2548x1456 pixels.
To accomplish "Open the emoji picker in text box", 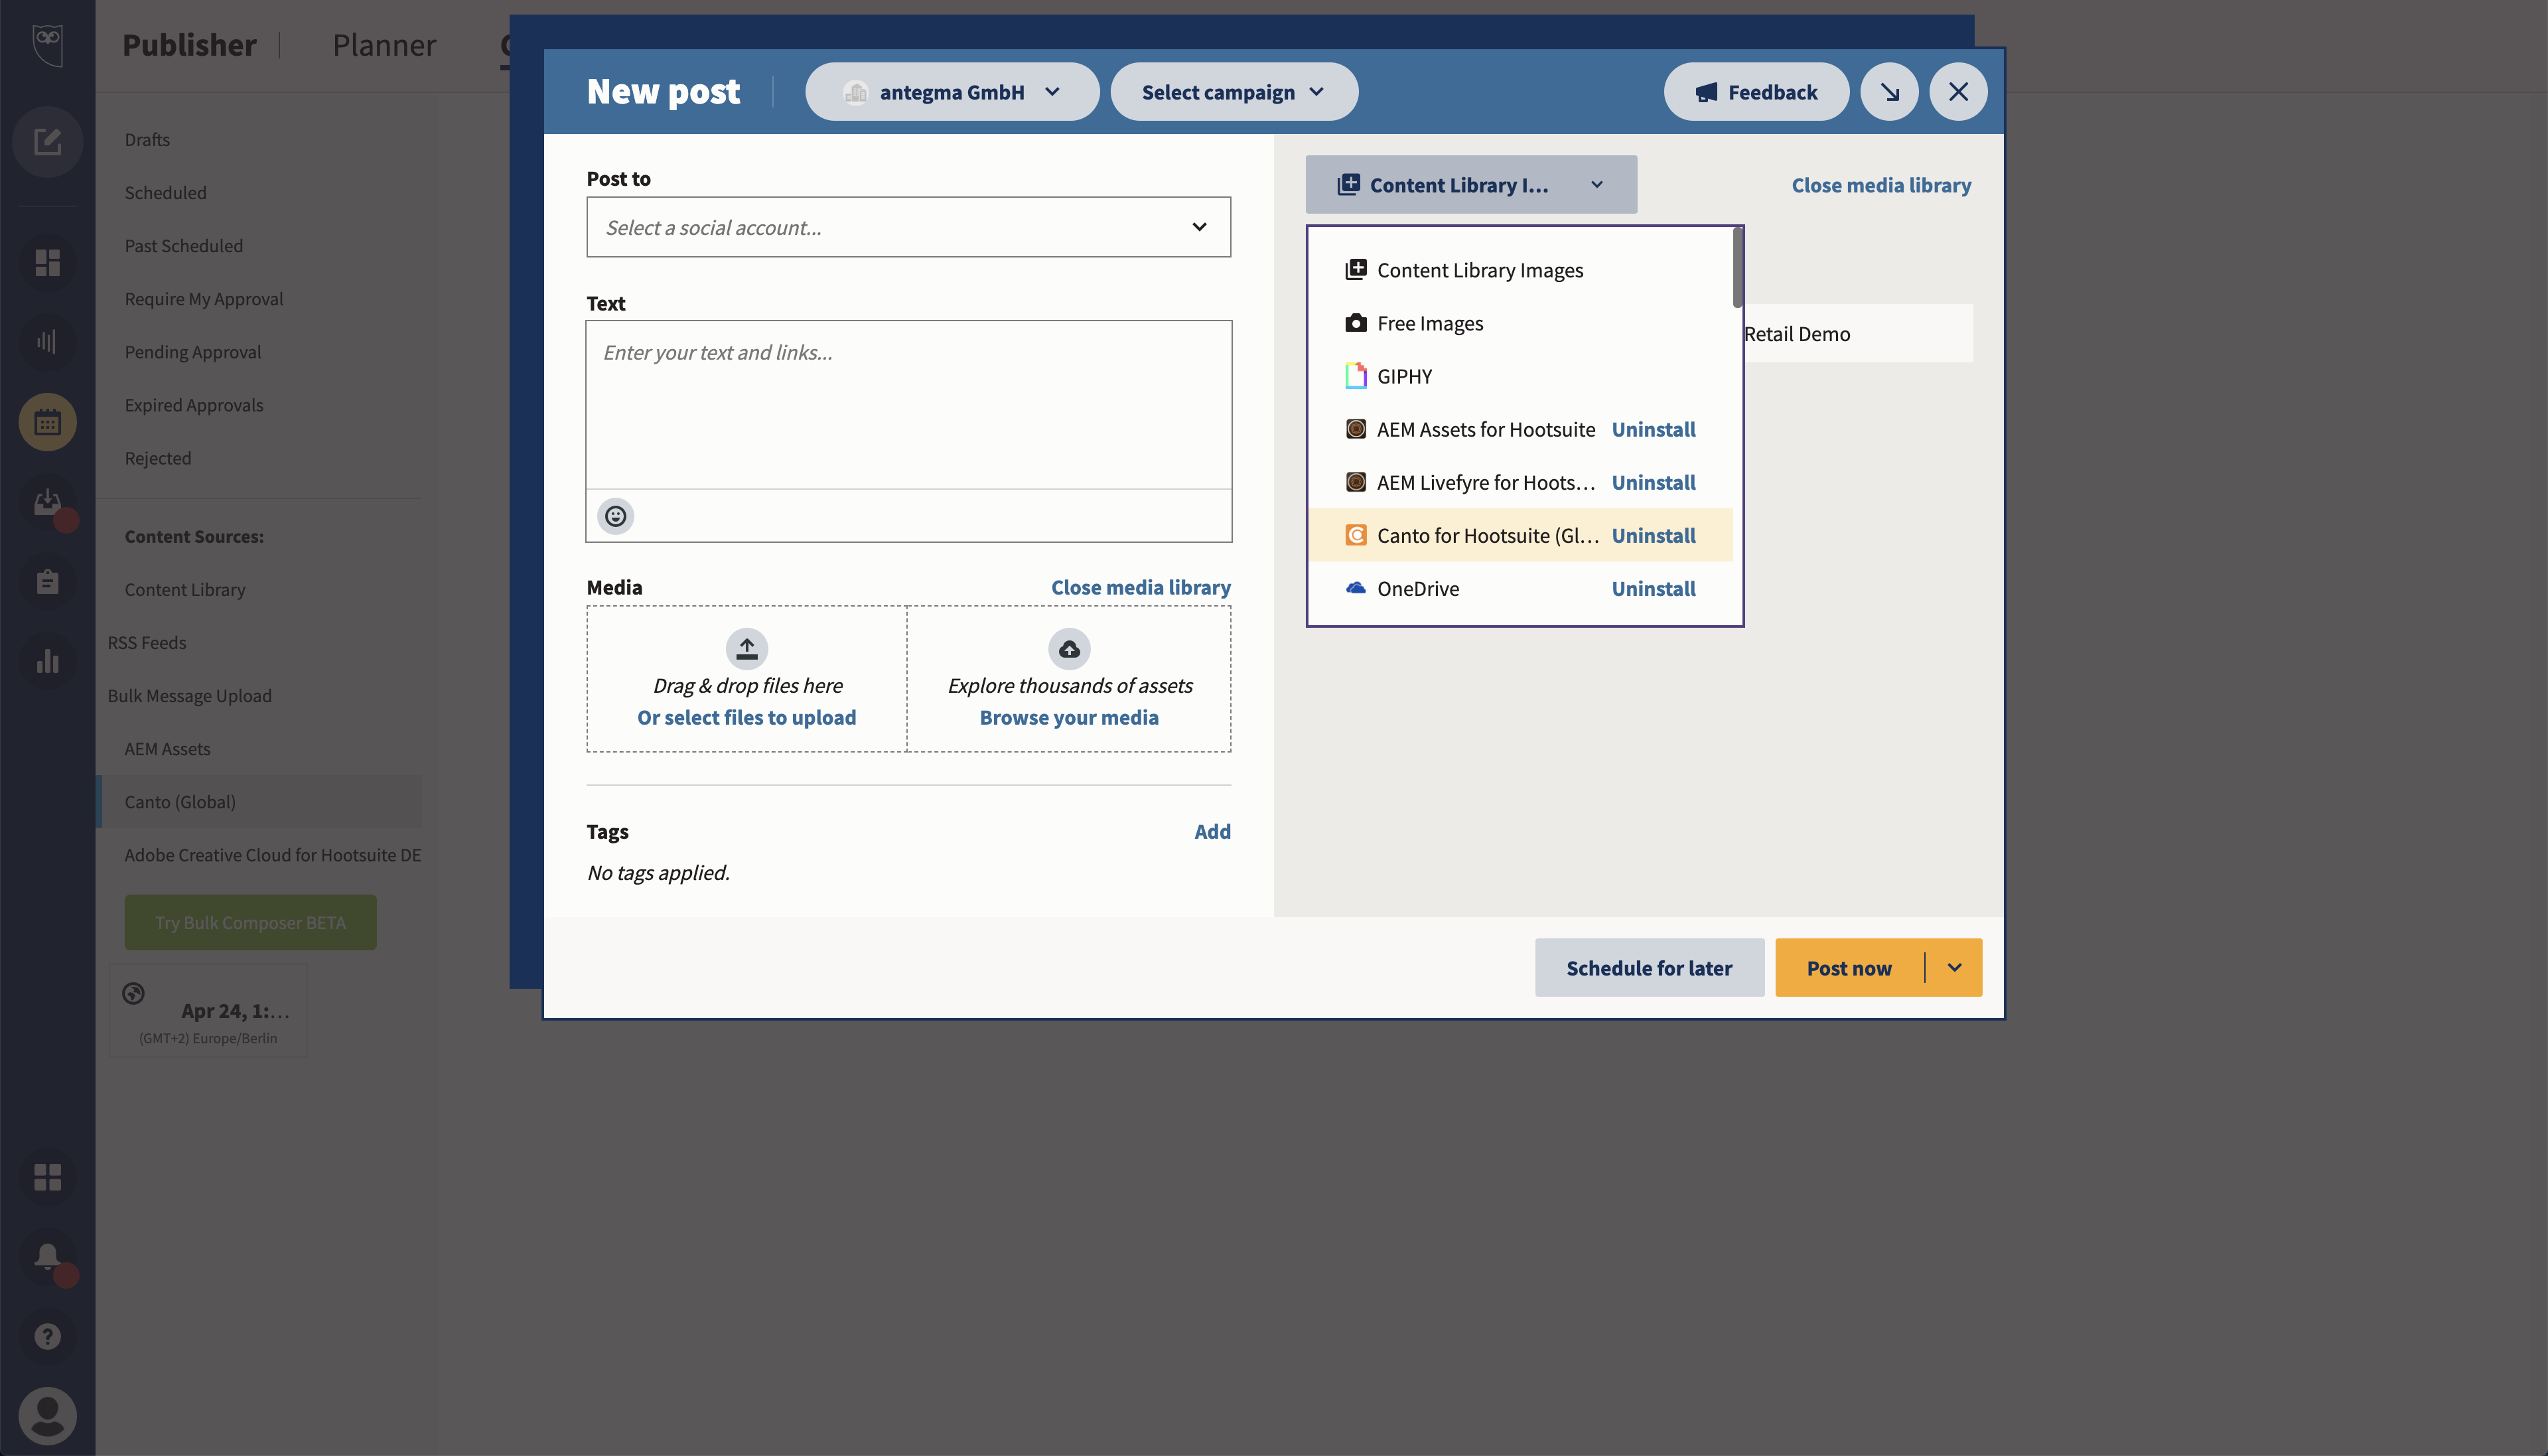I will tap(616, 516).
